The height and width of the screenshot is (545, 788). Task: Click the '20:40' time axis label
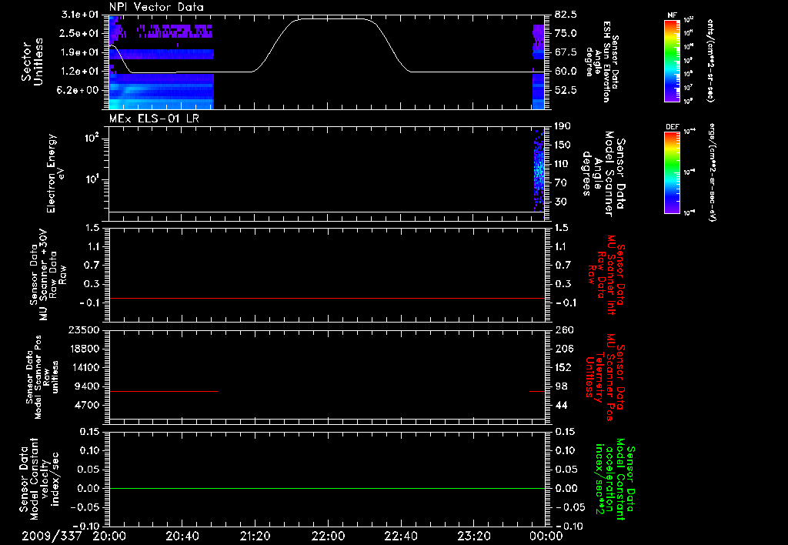pos(182,536)
